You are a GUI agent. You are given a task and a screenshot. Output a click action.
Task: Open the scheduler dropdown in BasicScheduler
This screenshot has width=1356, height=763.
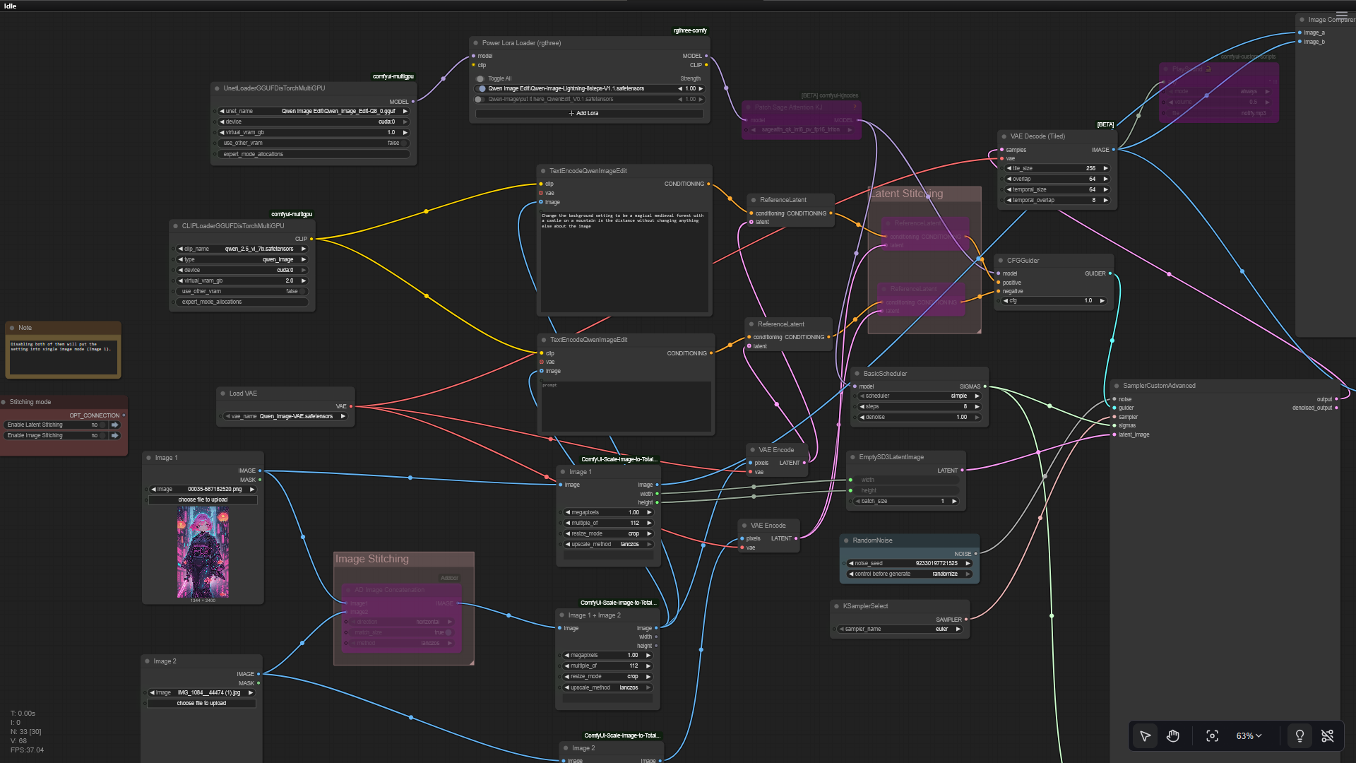(920, 396)
